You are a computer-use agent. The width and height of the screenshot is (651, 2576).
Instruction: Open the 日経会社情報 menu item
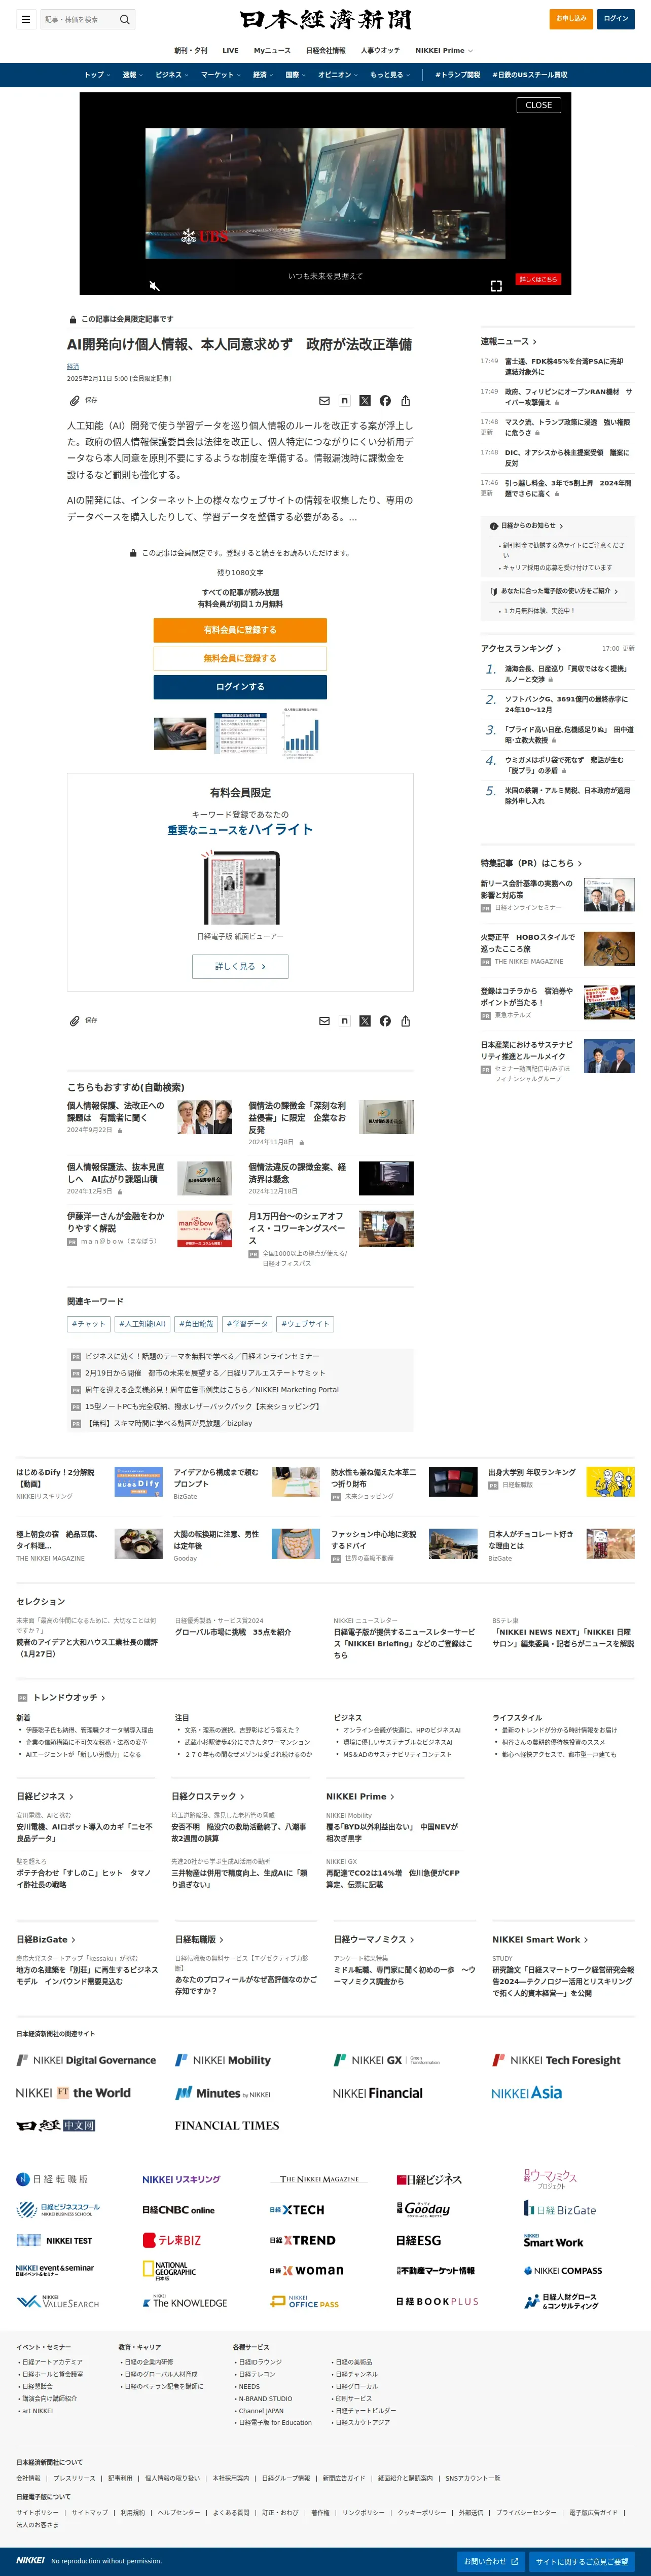point(326,50)
